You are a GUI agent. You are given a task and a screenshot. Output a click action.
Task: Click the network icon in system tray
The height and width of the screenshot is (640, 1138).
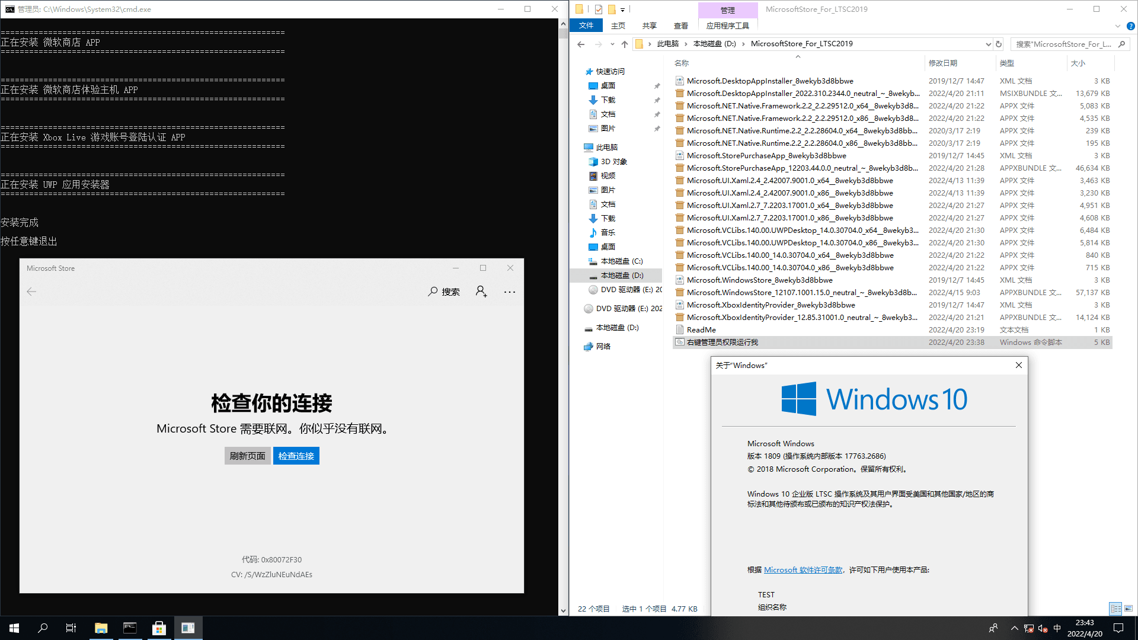(x=1029, y=628)
